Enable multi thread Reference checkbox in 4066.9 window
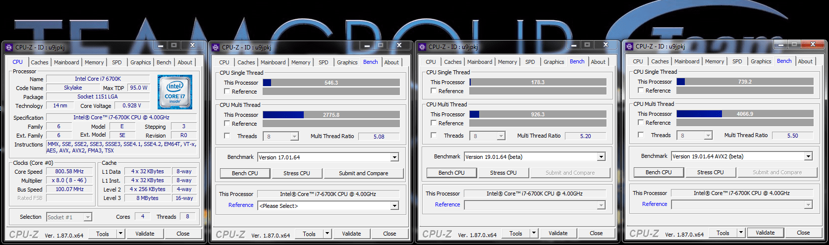Image resolution: width=829 pixels, height=245 pixels. coord(641,123)
